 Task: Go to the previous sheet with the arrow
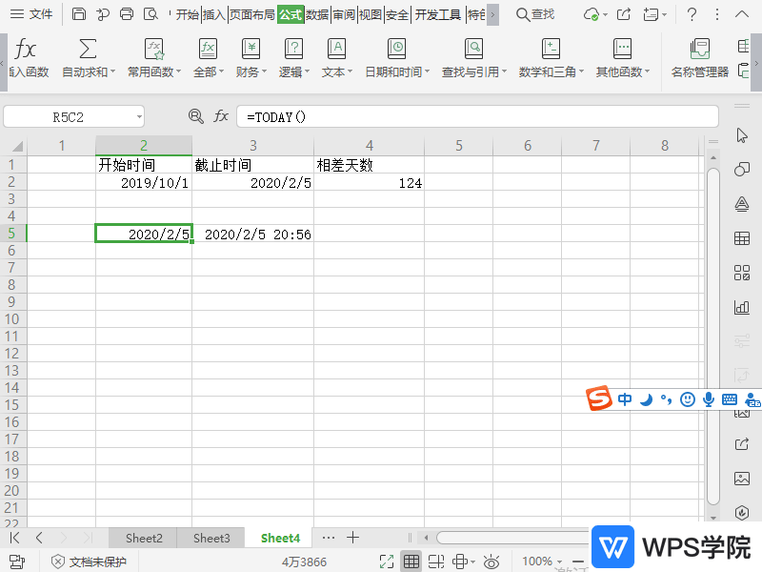[x=39, y=538]
